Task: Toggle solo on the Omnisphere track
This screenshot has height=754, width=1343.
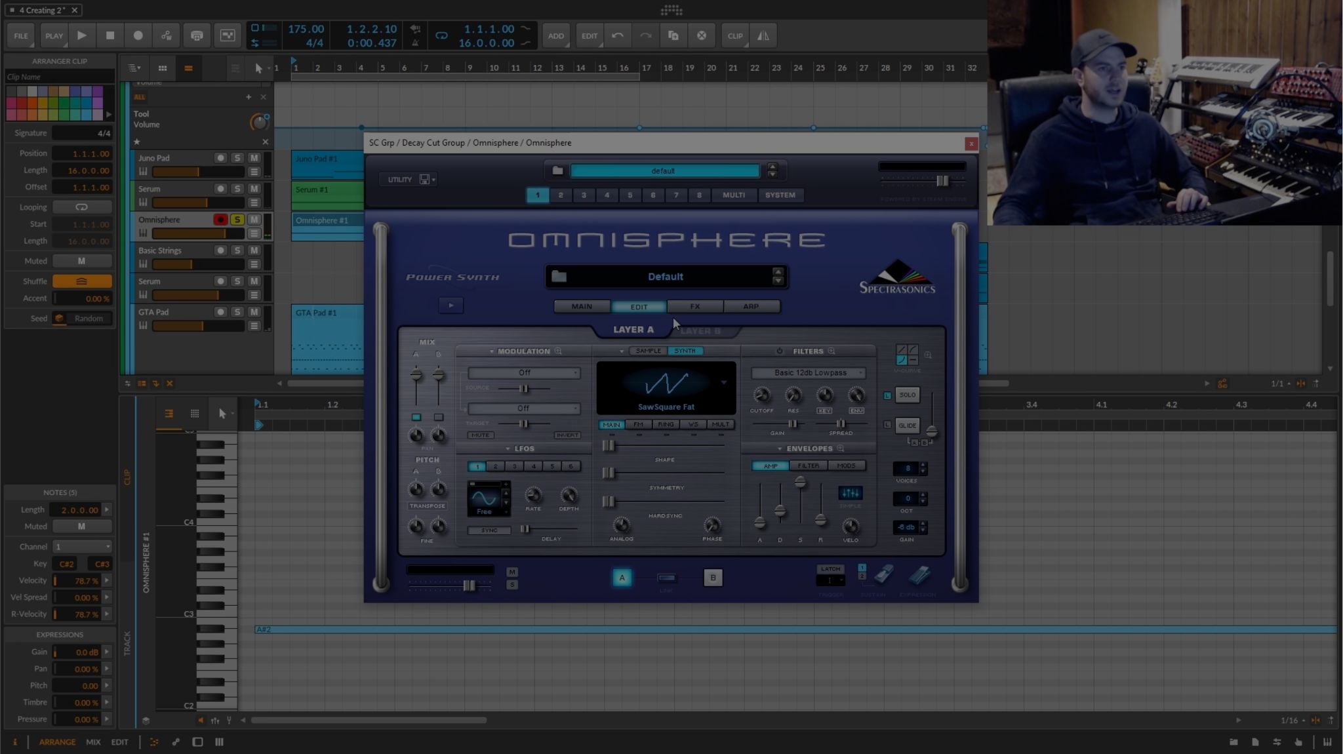Action: coord(237,220)
